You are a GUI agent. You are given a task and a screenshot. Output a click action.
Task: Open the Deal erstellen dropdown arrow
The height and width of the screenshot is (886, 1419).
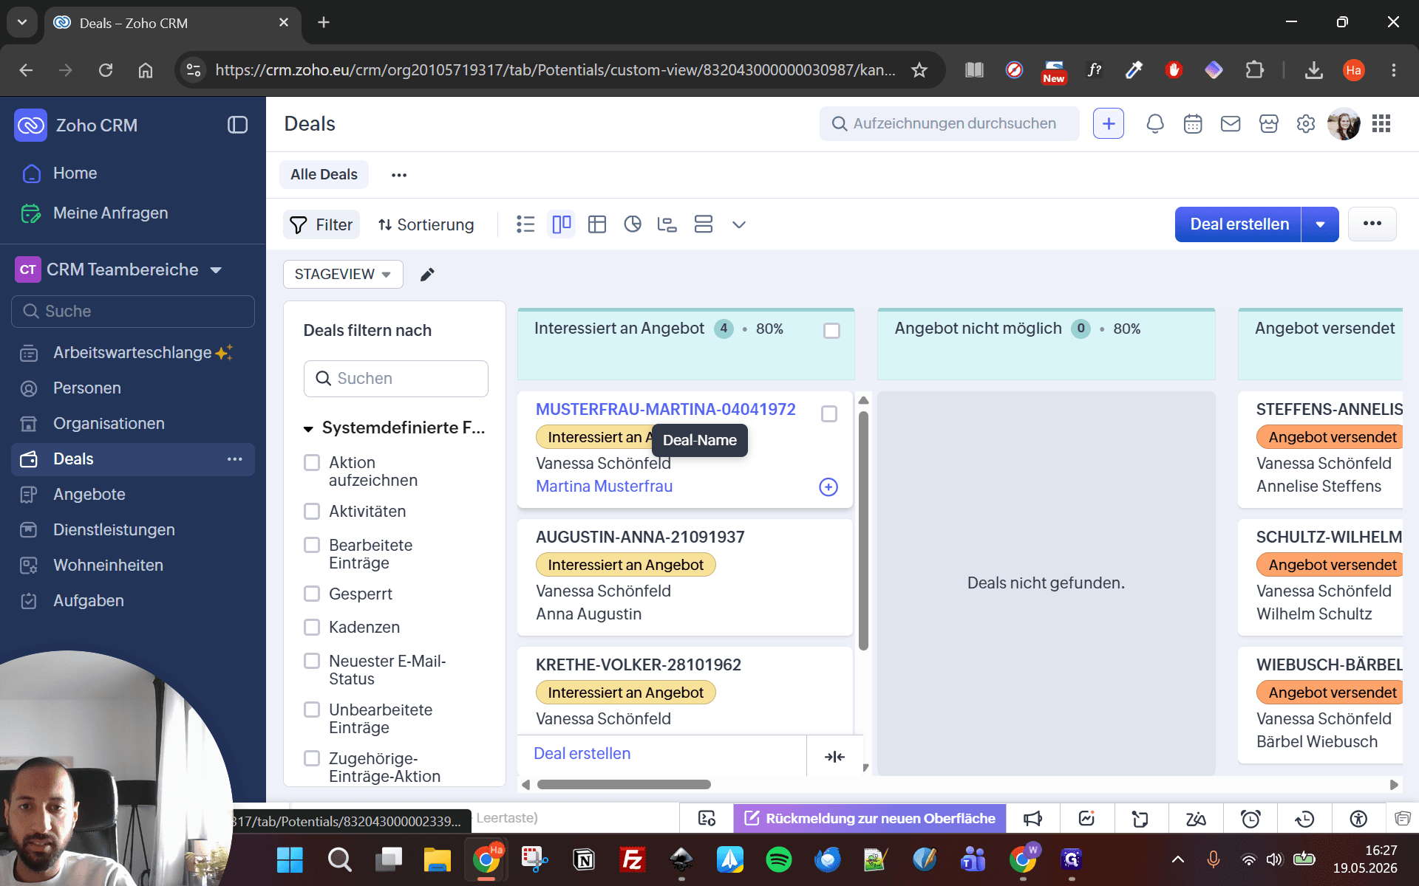pos(1321,224)
